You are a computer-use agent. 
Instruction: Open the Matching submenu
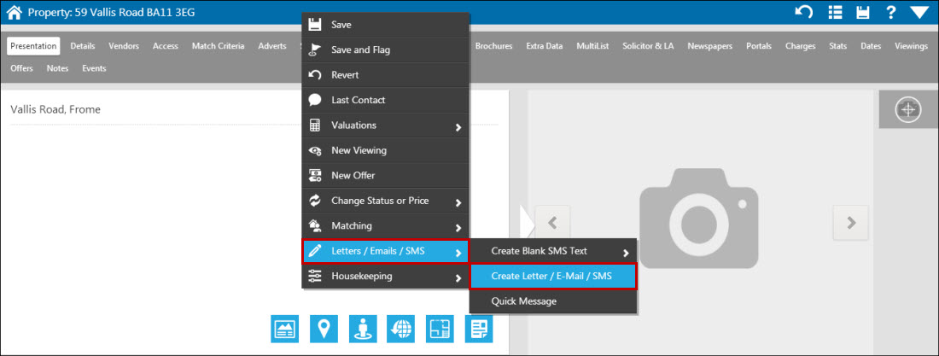click(x=386, y=226)
